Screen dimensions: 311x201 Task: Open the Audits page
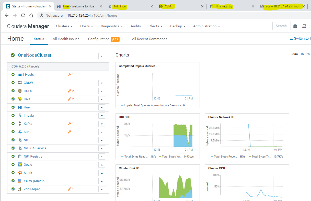pyautogui.click(x=136, y=26)
